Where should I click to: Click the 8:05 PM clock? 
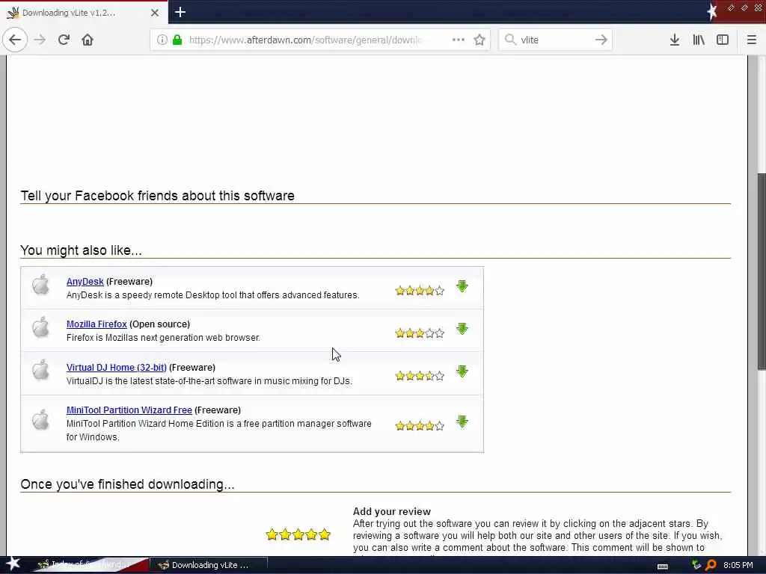738,565
